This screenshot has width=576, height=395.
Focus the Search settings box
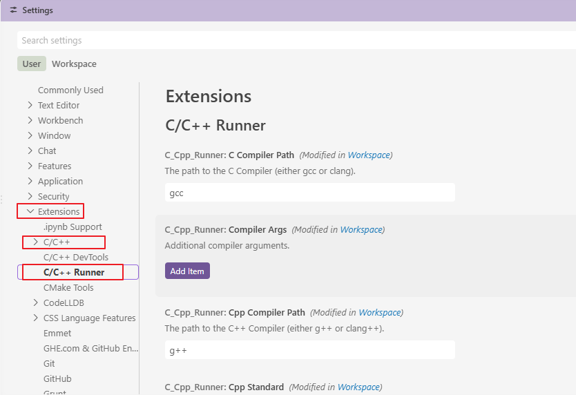pos(296,40)
